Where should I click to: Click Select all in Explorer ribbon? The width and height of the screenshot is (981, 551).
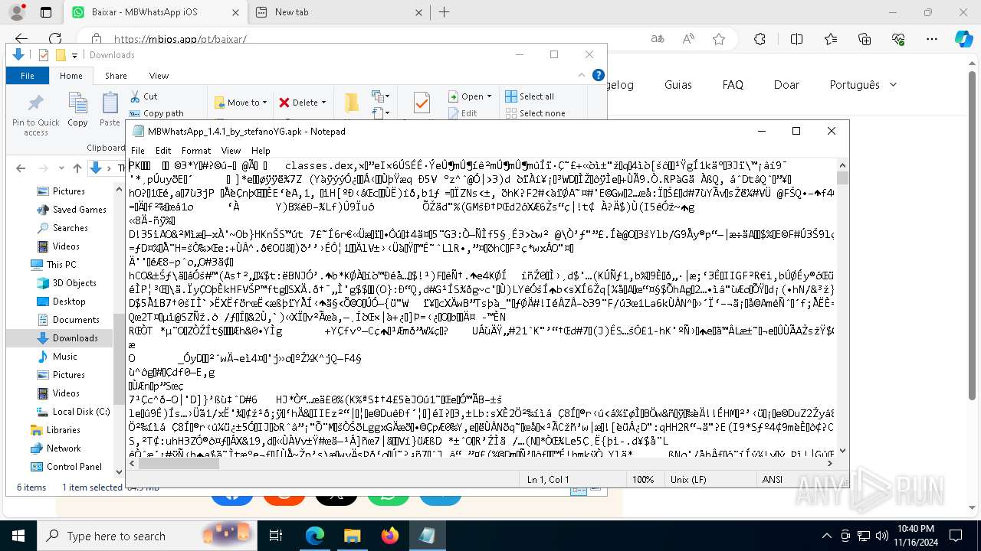click(x=530, y=96)
